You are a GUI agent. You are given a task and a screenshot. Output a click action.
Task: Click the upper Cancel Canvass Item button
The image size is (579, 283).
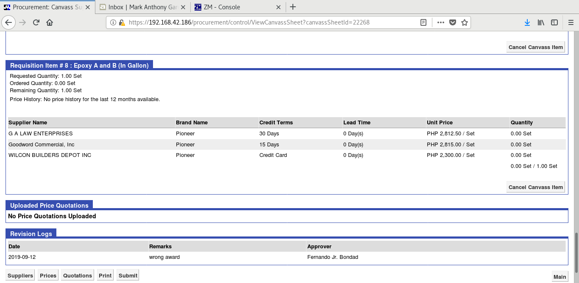coord(536,47)
